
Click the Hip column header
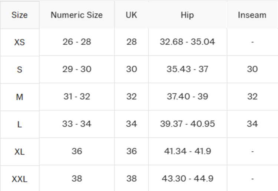pos(187,15)
